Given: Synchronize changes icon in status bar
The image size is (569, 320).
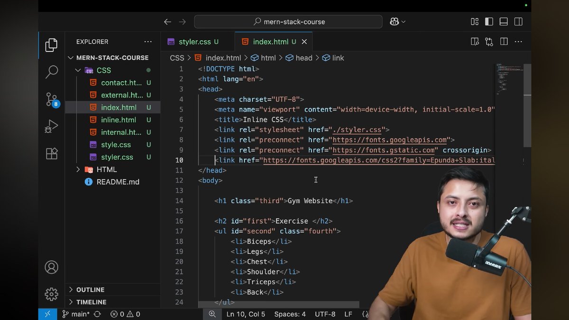Looking at the screenshot, I should [x=97, y=314].
